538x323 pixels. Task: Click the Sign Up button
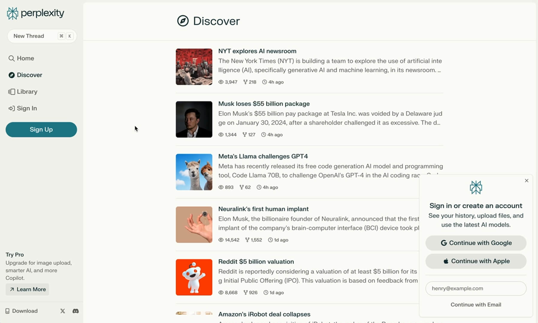tap(41, 129)
